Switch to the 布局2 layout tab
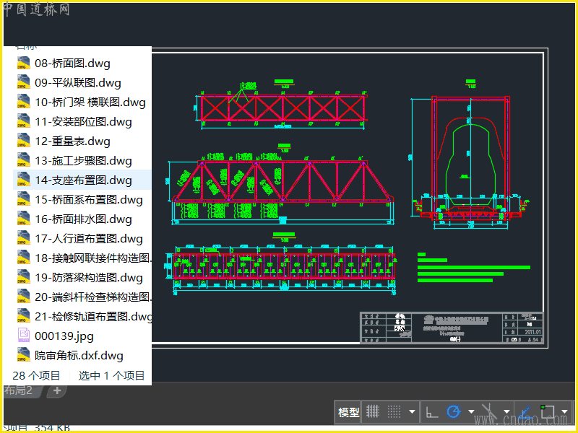This screenshot has width=578, height=433. pyautogui.click(x=19, y=390)
